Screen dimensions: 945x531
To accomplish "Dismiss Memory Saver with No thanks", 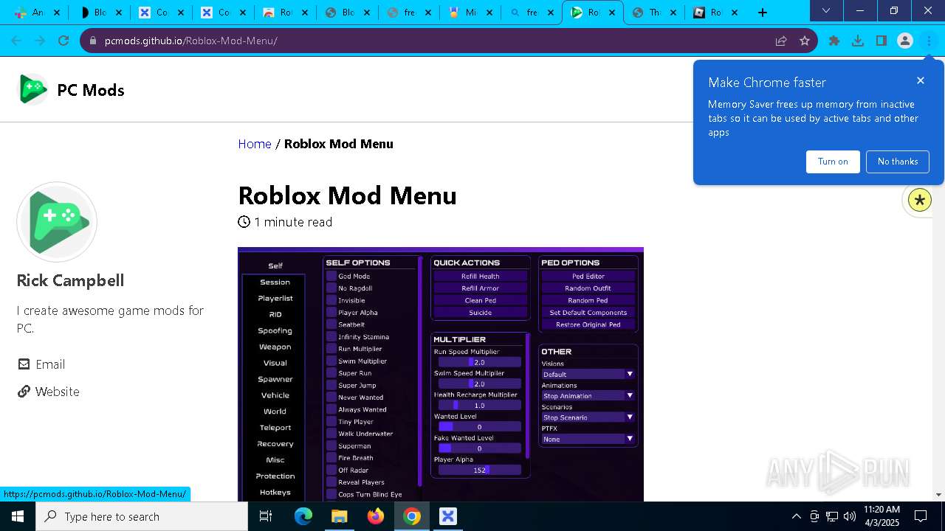I will pos(898,162).
